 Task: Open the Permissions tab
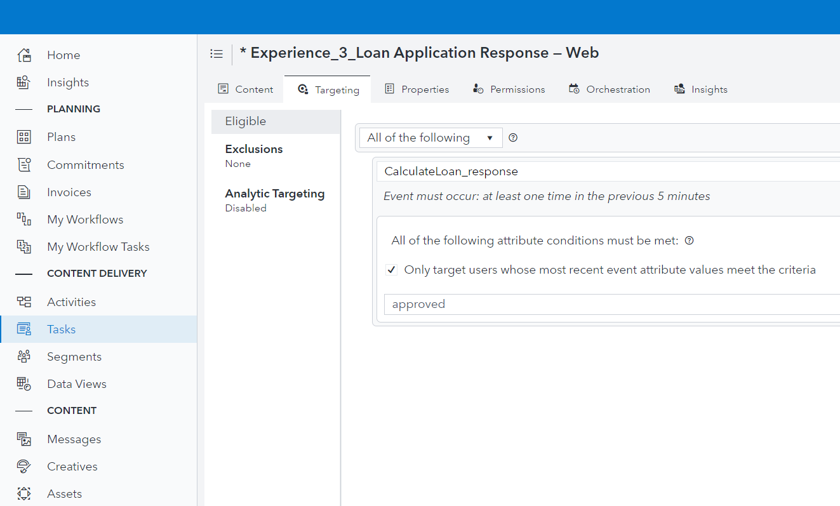508,89
